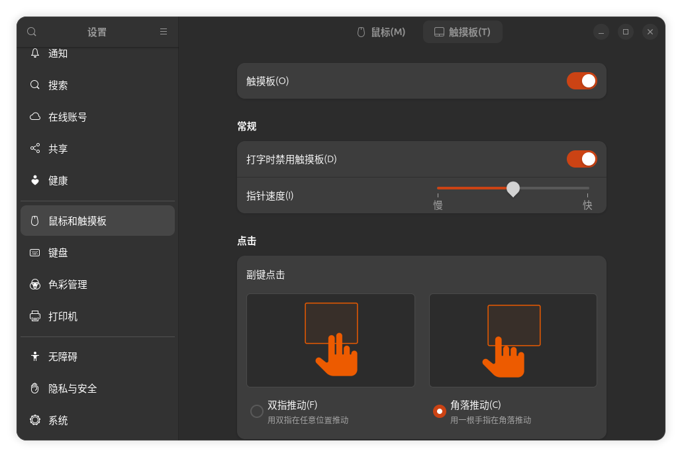The image size is (682, 457).
Task: Click the cloud icon for 在线账号
Action: click(35, 117)
